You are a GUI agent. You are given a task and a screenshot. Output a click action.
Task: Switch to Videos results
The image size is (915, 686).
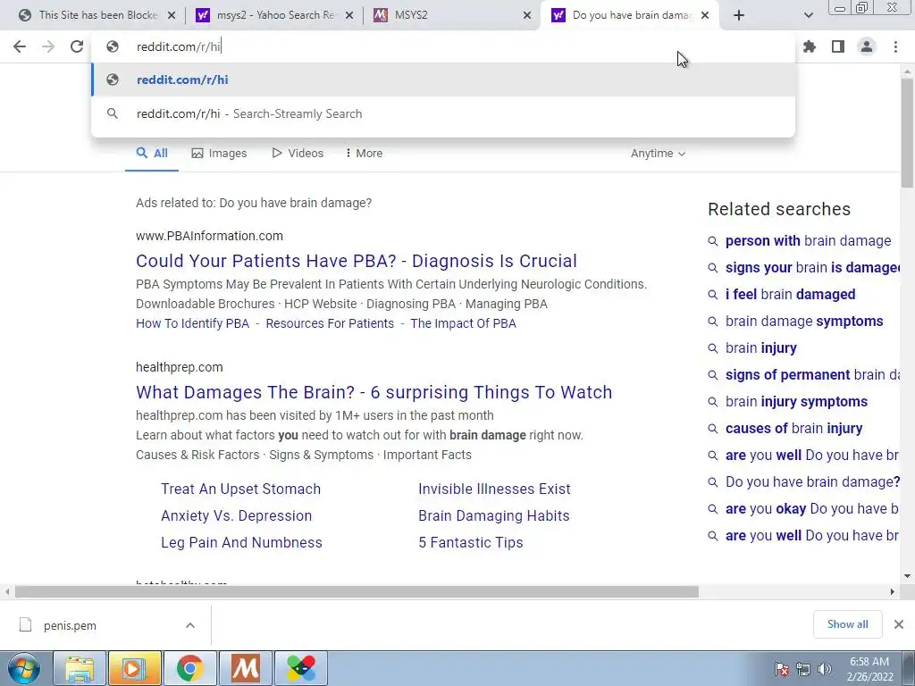[298, 154]
